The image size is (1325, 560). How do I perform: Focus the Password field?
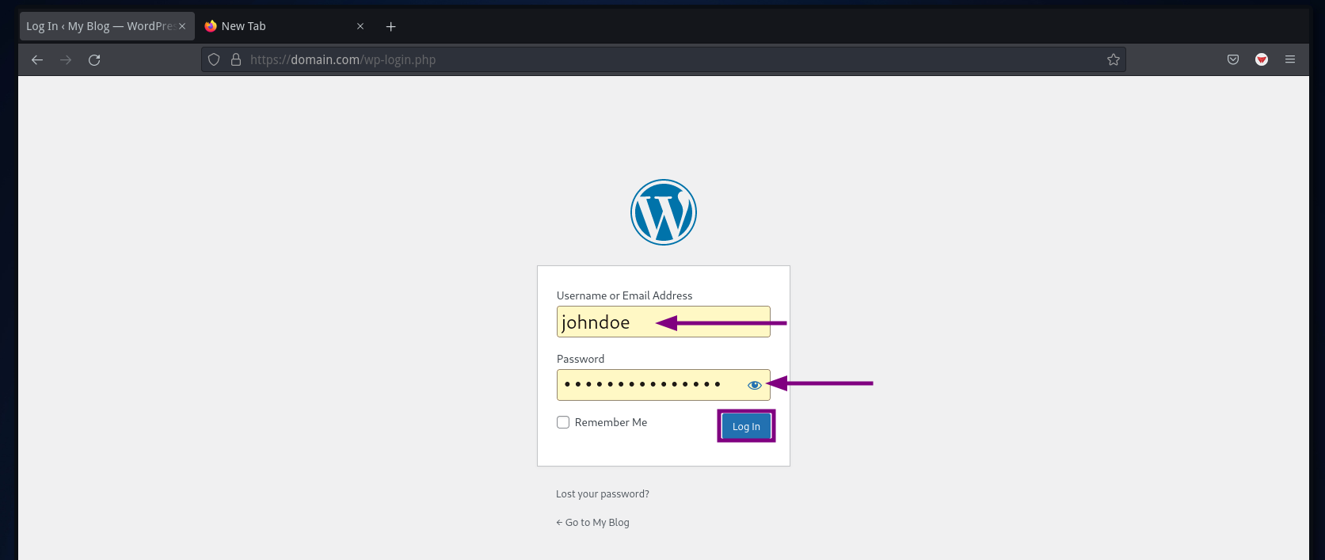664,385
